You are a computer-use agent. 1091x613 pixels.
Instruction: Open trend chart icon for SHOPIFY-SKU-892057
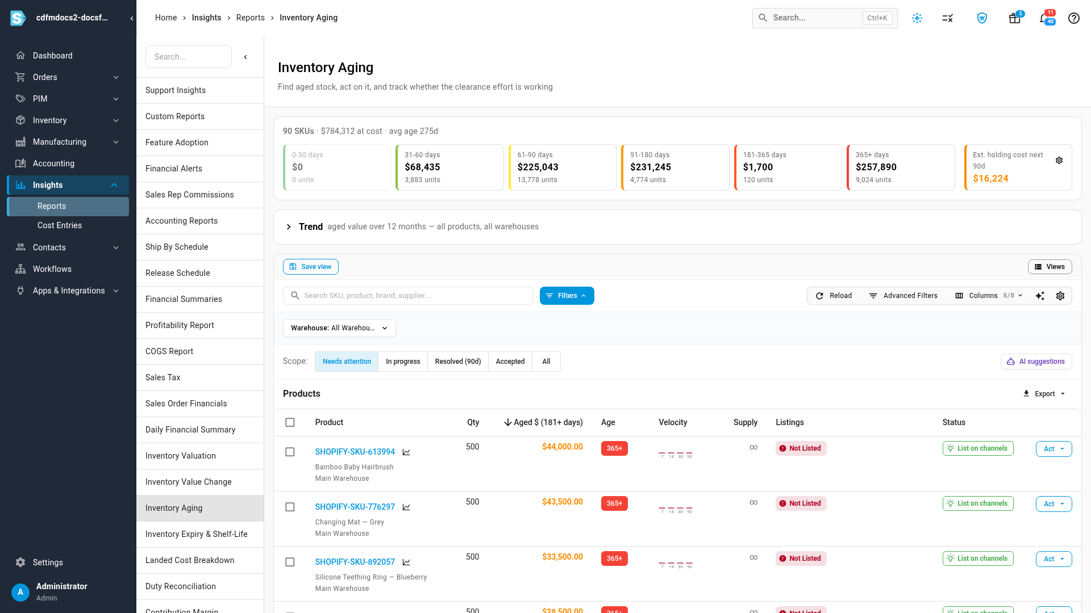pyautogui.click(x=406, y=562)
